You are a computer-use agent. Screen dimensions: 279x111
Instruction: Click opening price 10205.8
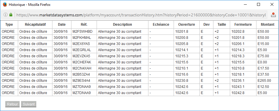click(182, 44)
